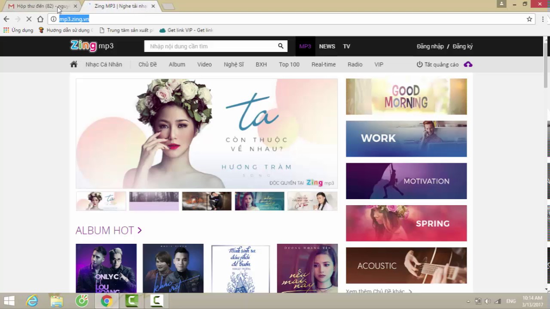Image resolution: width=550 pixels, height=309 pixels.
Task: Open SPRING topic card
Action: click(406, 223)
